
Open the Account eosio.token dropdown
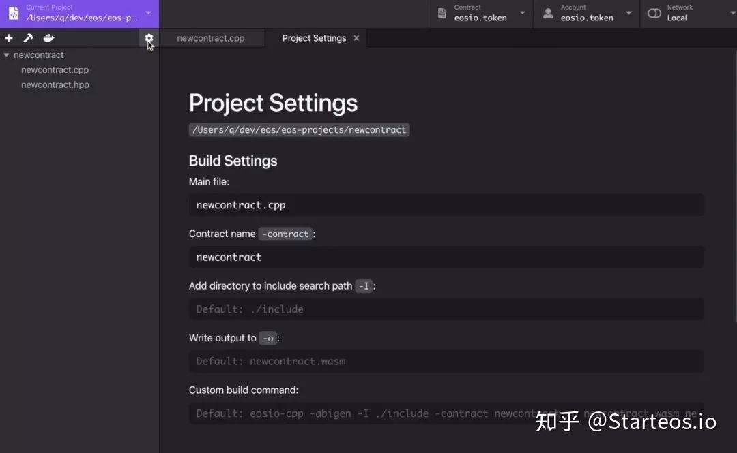[x=628, y=14]
